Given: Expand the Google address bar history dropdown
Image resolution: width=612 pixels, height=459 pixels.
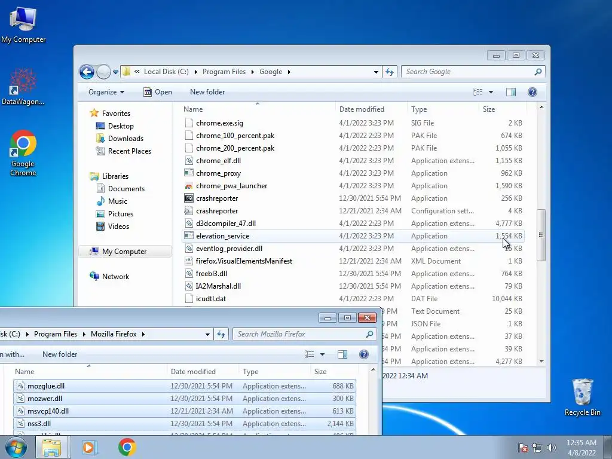Looking at the screenshot, I should (376, 72).
